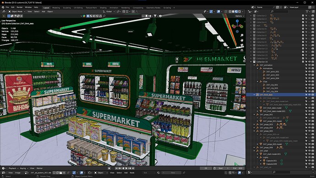The height and width of the screenshot is (178, 316).
Task: Click the zoom magnifier viewport icon
Action: 242,35
